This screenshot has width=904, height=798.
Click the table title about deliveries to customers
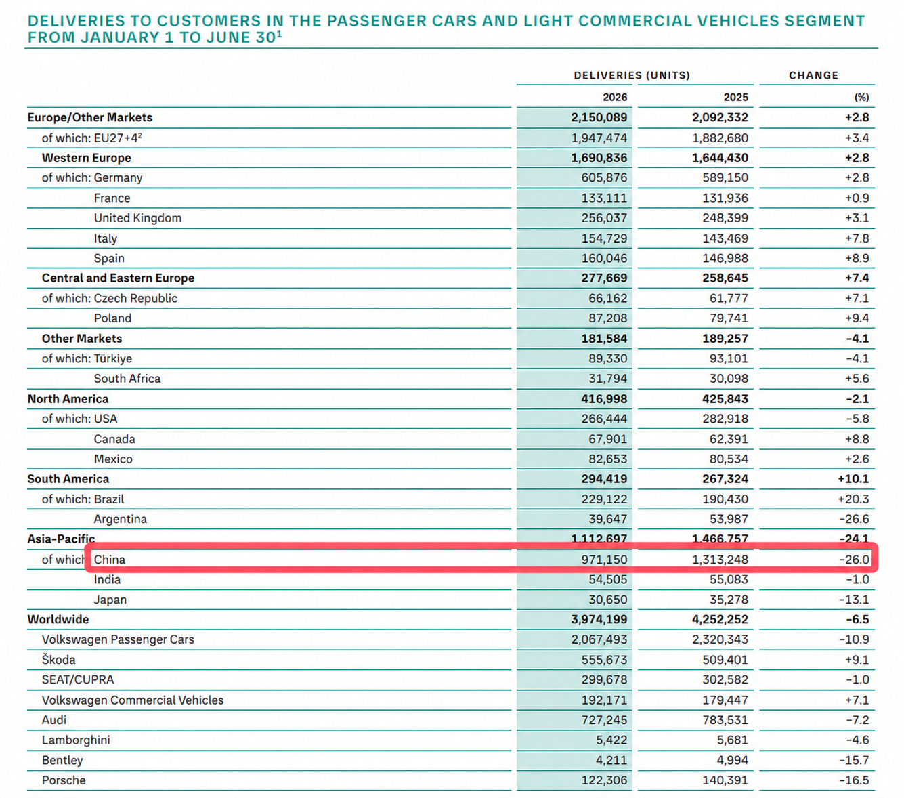pos(446,29)
